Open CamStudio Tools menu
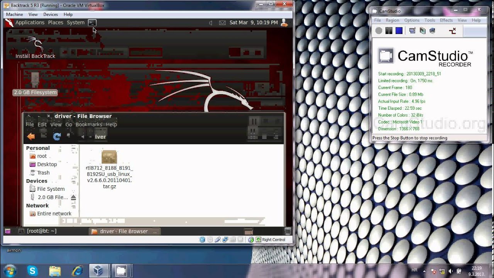494x278 pixels. [x=430, y=20]
